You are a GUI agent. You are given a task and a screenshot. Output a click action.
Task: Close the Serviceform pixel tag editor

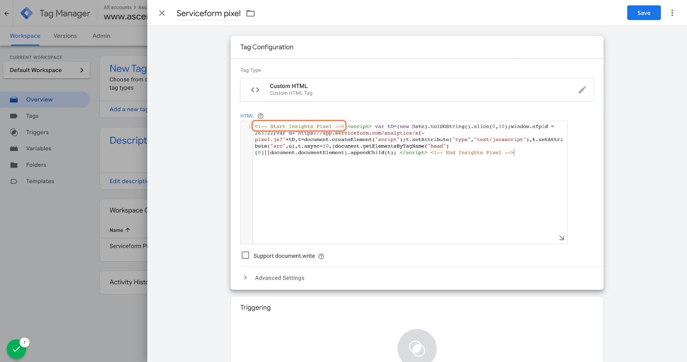point(162,13)
